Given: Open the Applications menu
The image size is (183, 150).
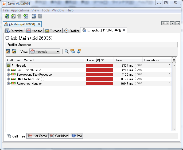Looking at the screenshot, I should tap(20, 10).
